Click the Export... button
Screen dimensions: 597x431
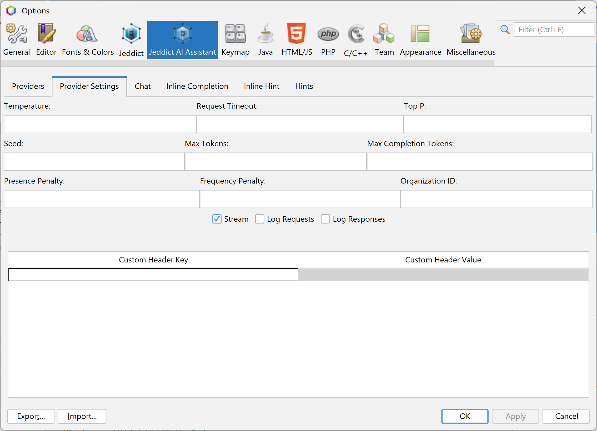[31, 416]
